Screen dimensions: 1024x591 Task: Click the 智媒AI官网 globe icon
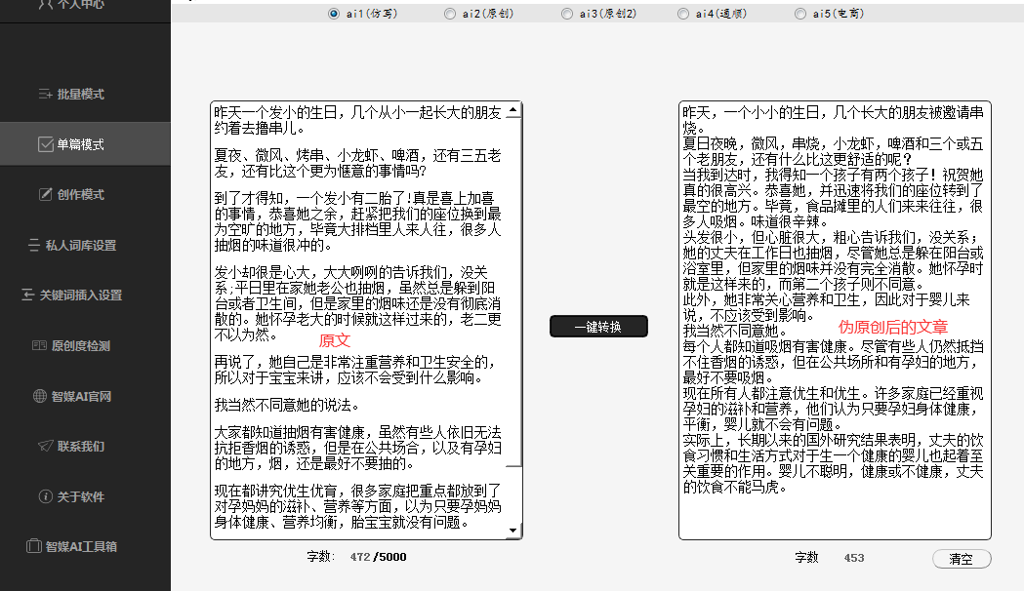(40, 395)
